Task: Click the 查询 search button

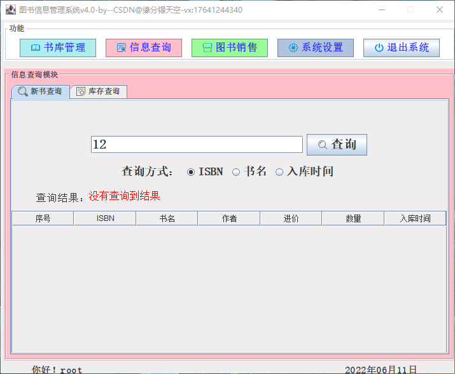Action: pyautogui.click(x=337, y=144)
